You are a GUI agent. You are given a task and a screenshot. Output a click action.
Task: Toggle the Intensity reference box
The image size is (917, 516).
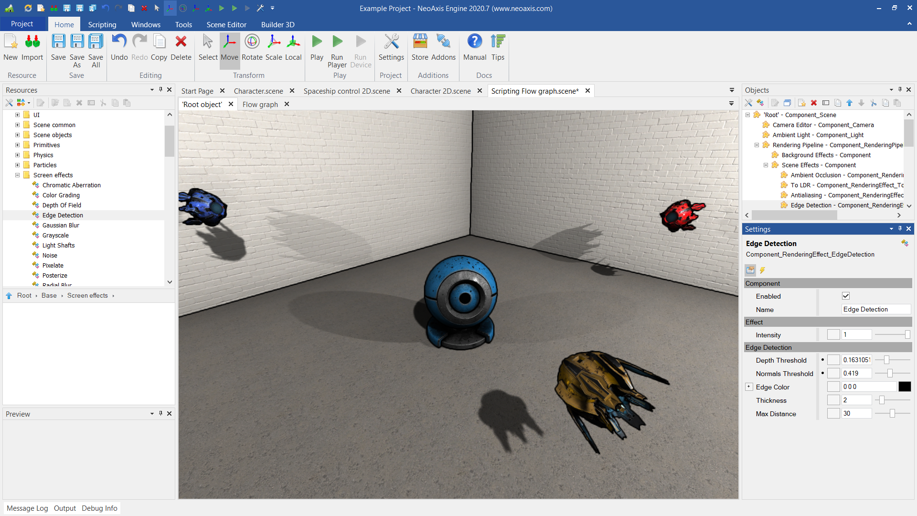pos(833,335)
